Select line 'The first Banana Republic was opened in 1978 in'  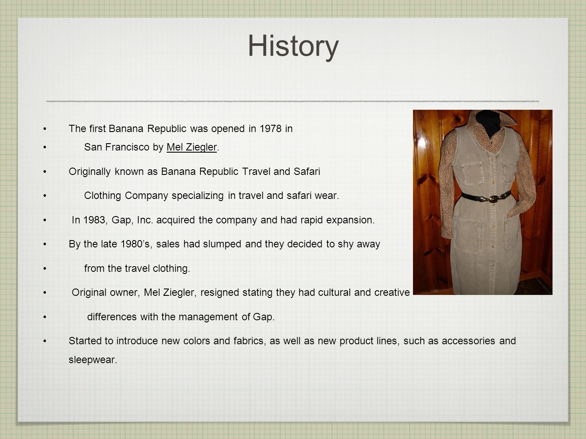(x=181, y=129)
